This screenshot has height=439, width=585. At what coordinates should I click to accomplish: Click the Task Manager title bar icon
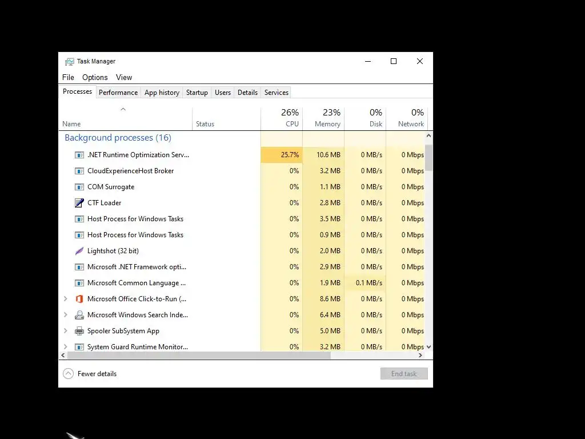(69, 62)
